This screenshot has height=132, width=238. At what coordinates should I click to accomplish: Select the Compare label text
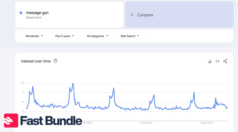[145, 15]
